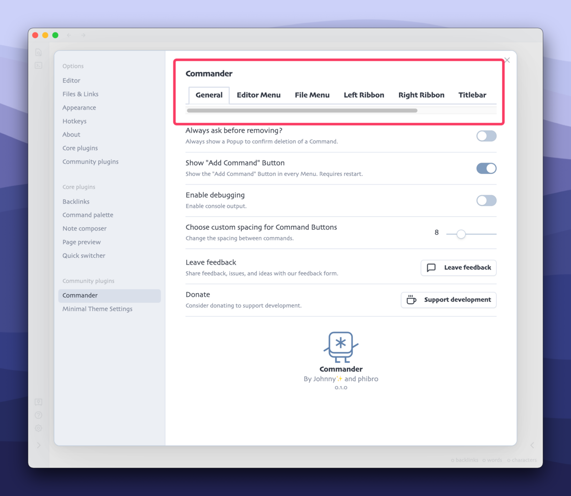Expand right sidebar with bottom chevron arrow
This screenshot has height=496, width=571.
coord(532,445)
